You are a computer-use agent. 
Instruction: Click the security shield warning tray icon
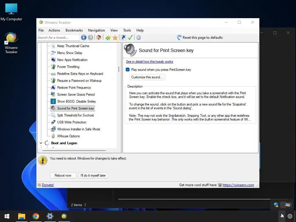click(x=276, y=205)
